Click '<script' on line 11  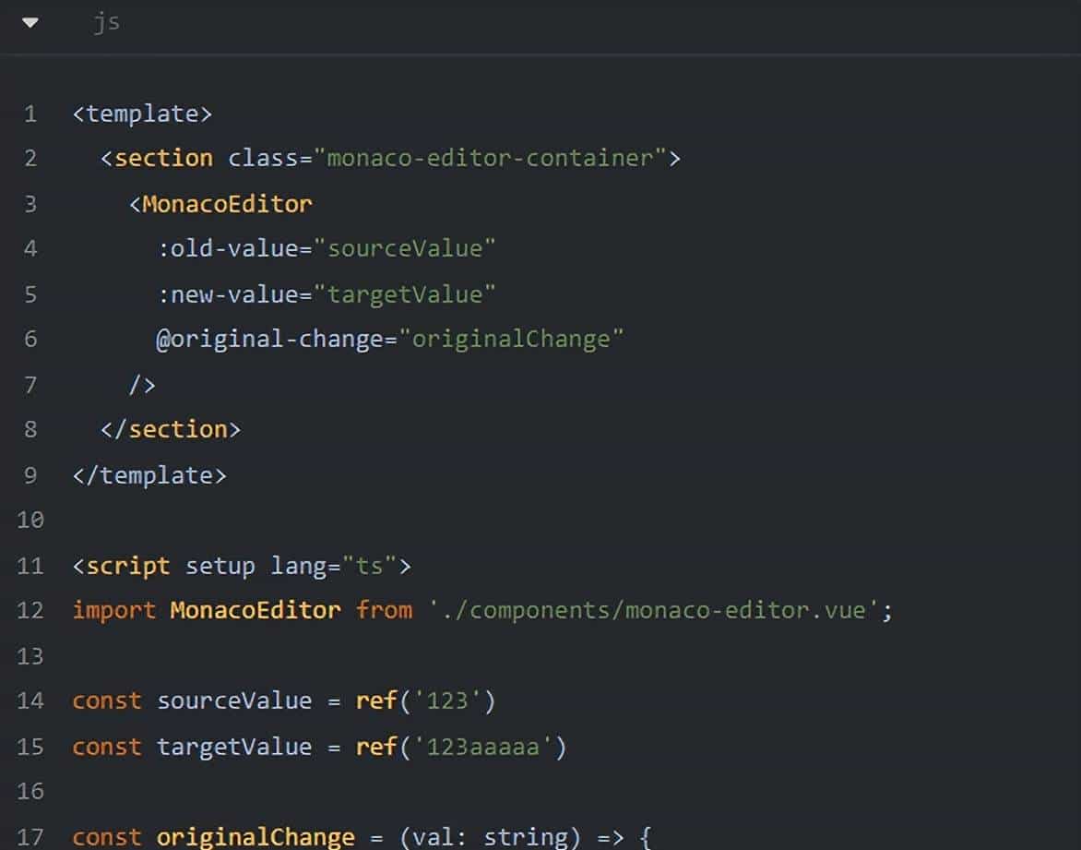coord(121,567)
